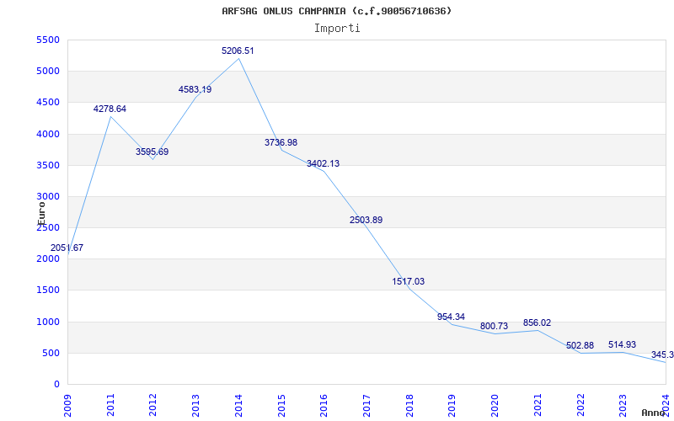Screen dimensions: 674x421
Task: Click x-axis year 2021
Action: [x=538, y=406]
